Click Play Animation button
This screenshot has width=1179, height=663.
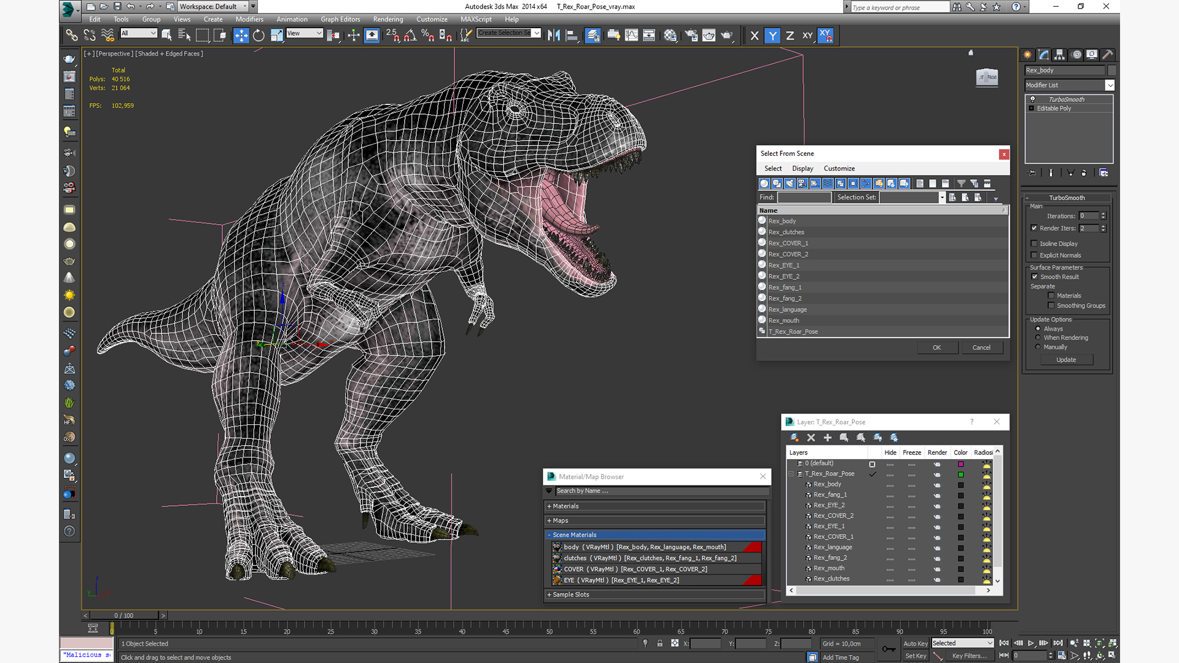click(x=1031, y=643)
